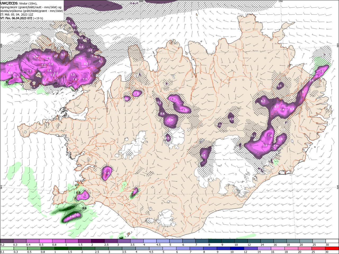Image resolution: width=339 pixels, height=254 pixels.
Task: Pick the upper legend swatch between 0.8 and 1
Action: coord(59,241)
